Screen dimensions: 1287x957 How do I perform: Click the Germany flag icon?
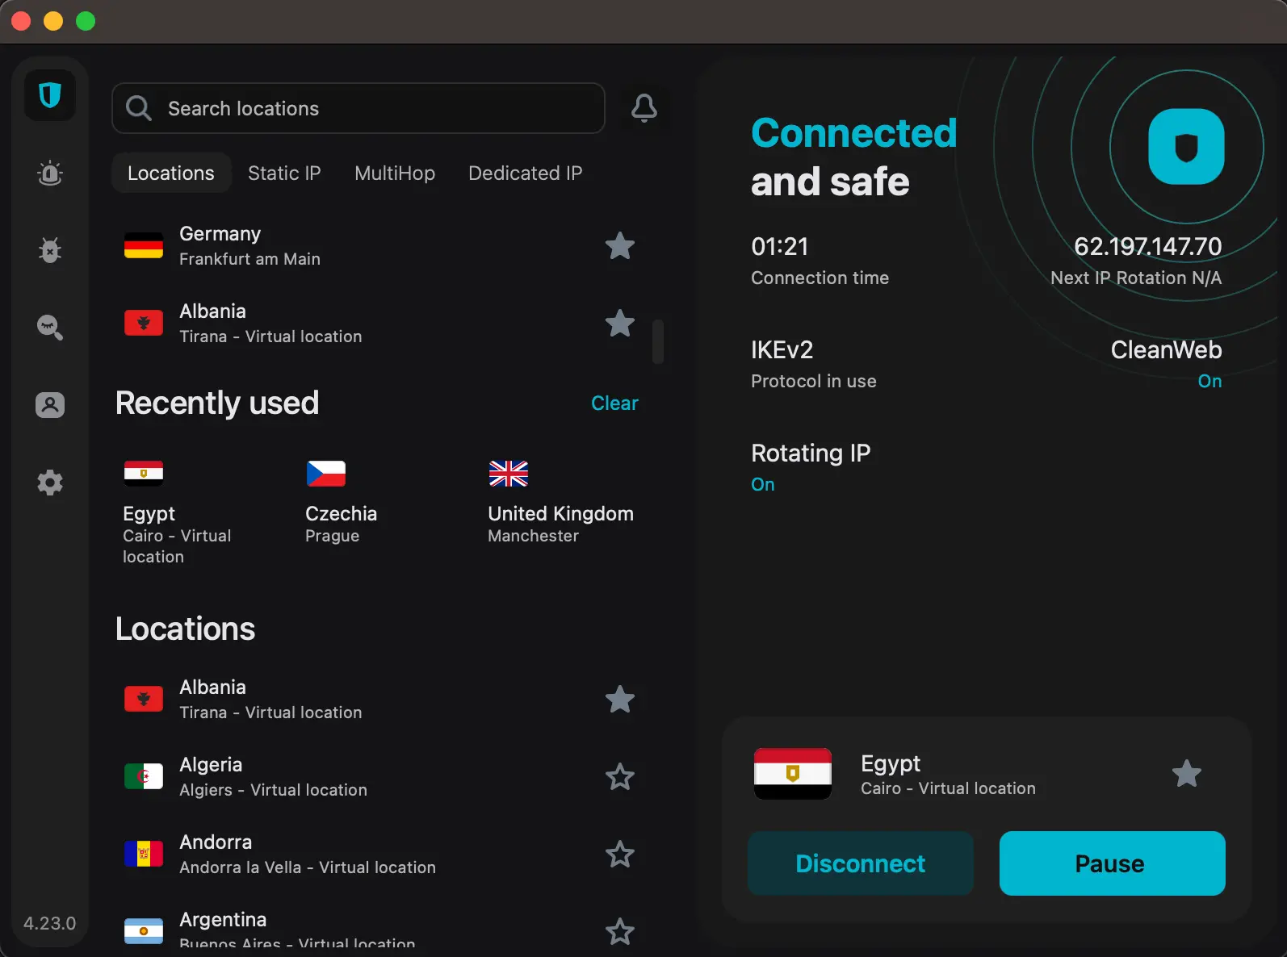pos(144,245)
